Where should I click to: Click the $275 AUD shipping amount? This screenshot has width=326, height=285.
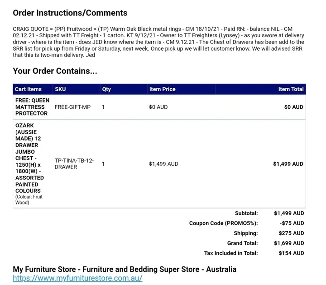point(291,233)
